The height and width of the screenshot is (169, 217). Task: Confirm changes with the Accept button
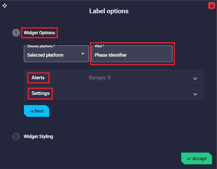[x=196, y=159]
